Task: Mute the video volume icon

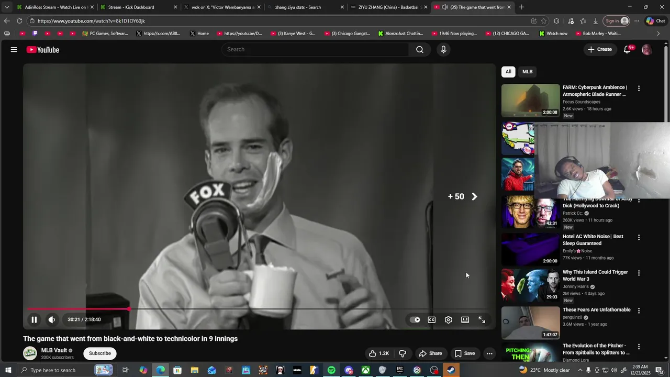Action: (x=52, y=319)
